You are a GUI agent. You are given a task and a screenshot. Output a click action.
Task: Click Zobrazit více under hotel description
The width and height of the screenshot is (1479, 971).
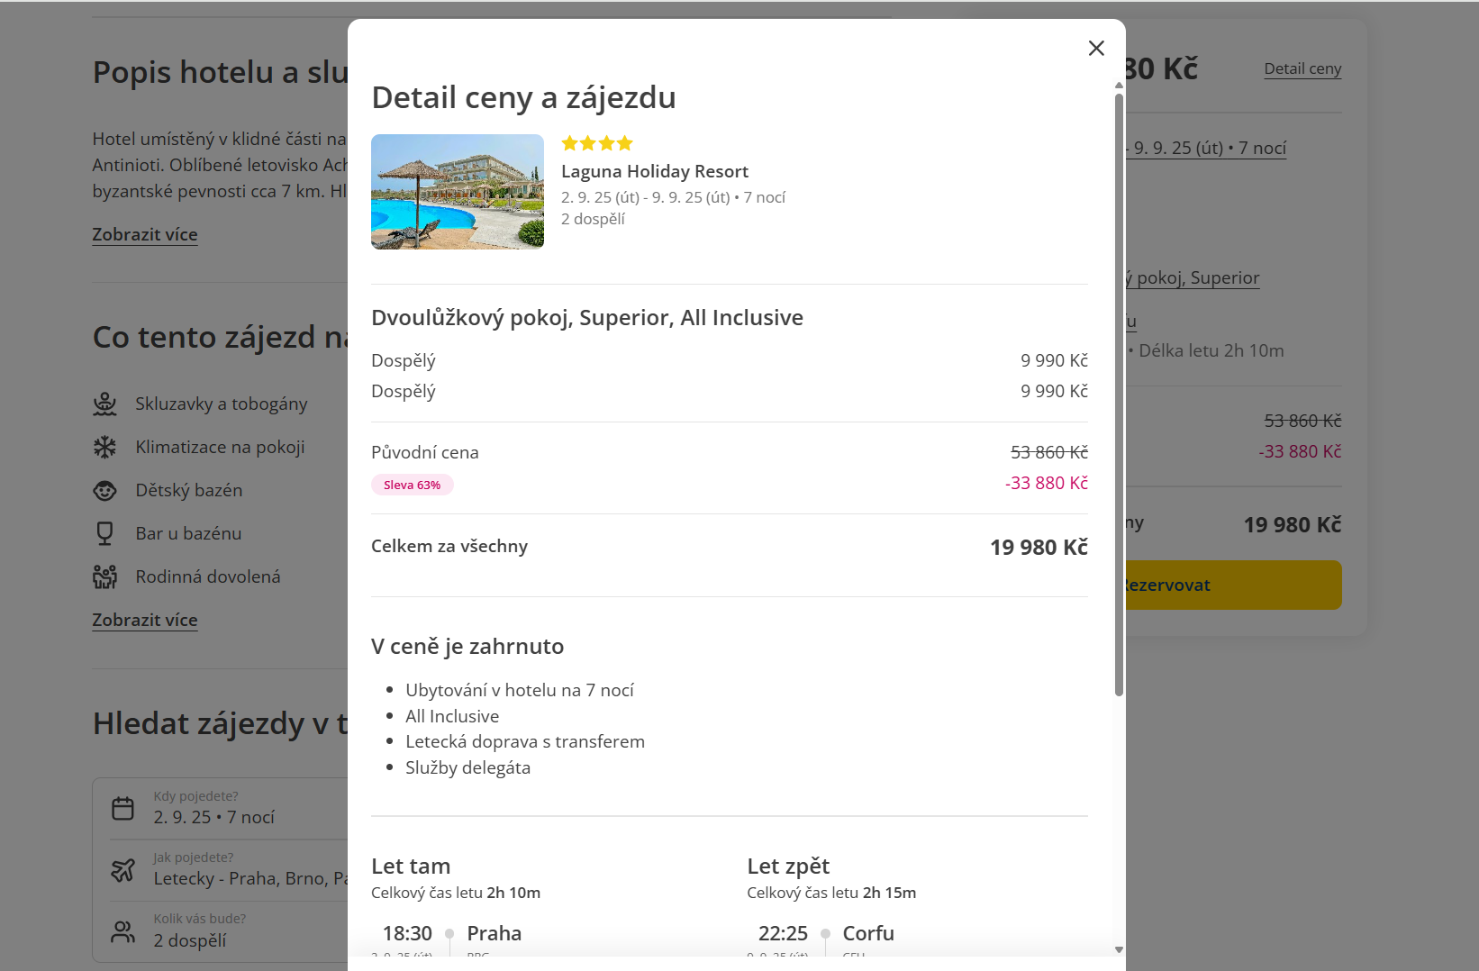(145, 234)
